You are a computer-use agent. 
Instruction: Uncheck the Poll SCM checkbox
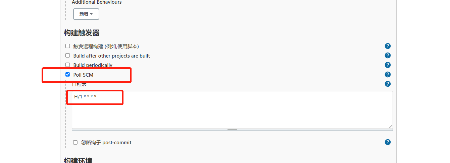67,75
